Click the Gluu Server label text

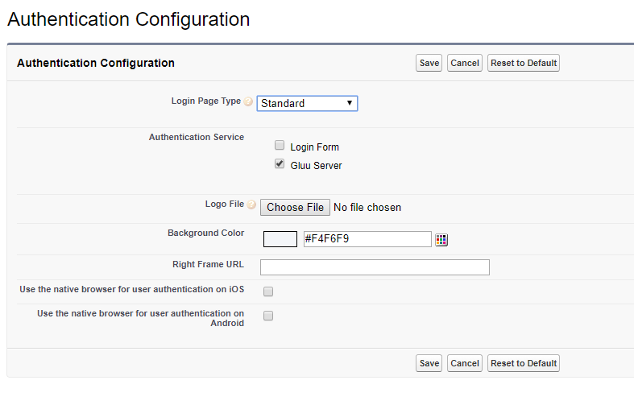(316, 166)
